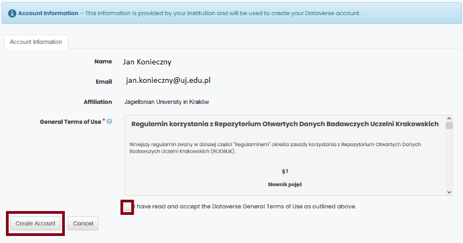The height and width of the screenshot is (243, 463).
Task: Tick the accept Terms of Use checkbox
Action: [128, 207]
